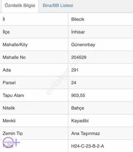This screenshot has width=133, height=152.
Task: Switch to the Bina/BB Listesi tab
Action: coord(58,5)
